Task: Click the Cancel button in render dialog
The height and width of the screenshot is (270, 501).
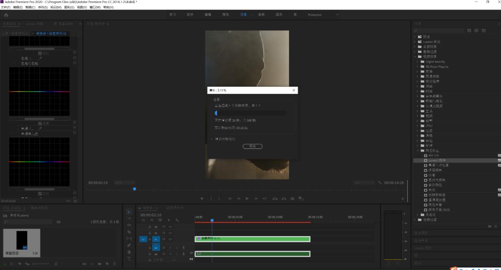Action: (252, 146)
